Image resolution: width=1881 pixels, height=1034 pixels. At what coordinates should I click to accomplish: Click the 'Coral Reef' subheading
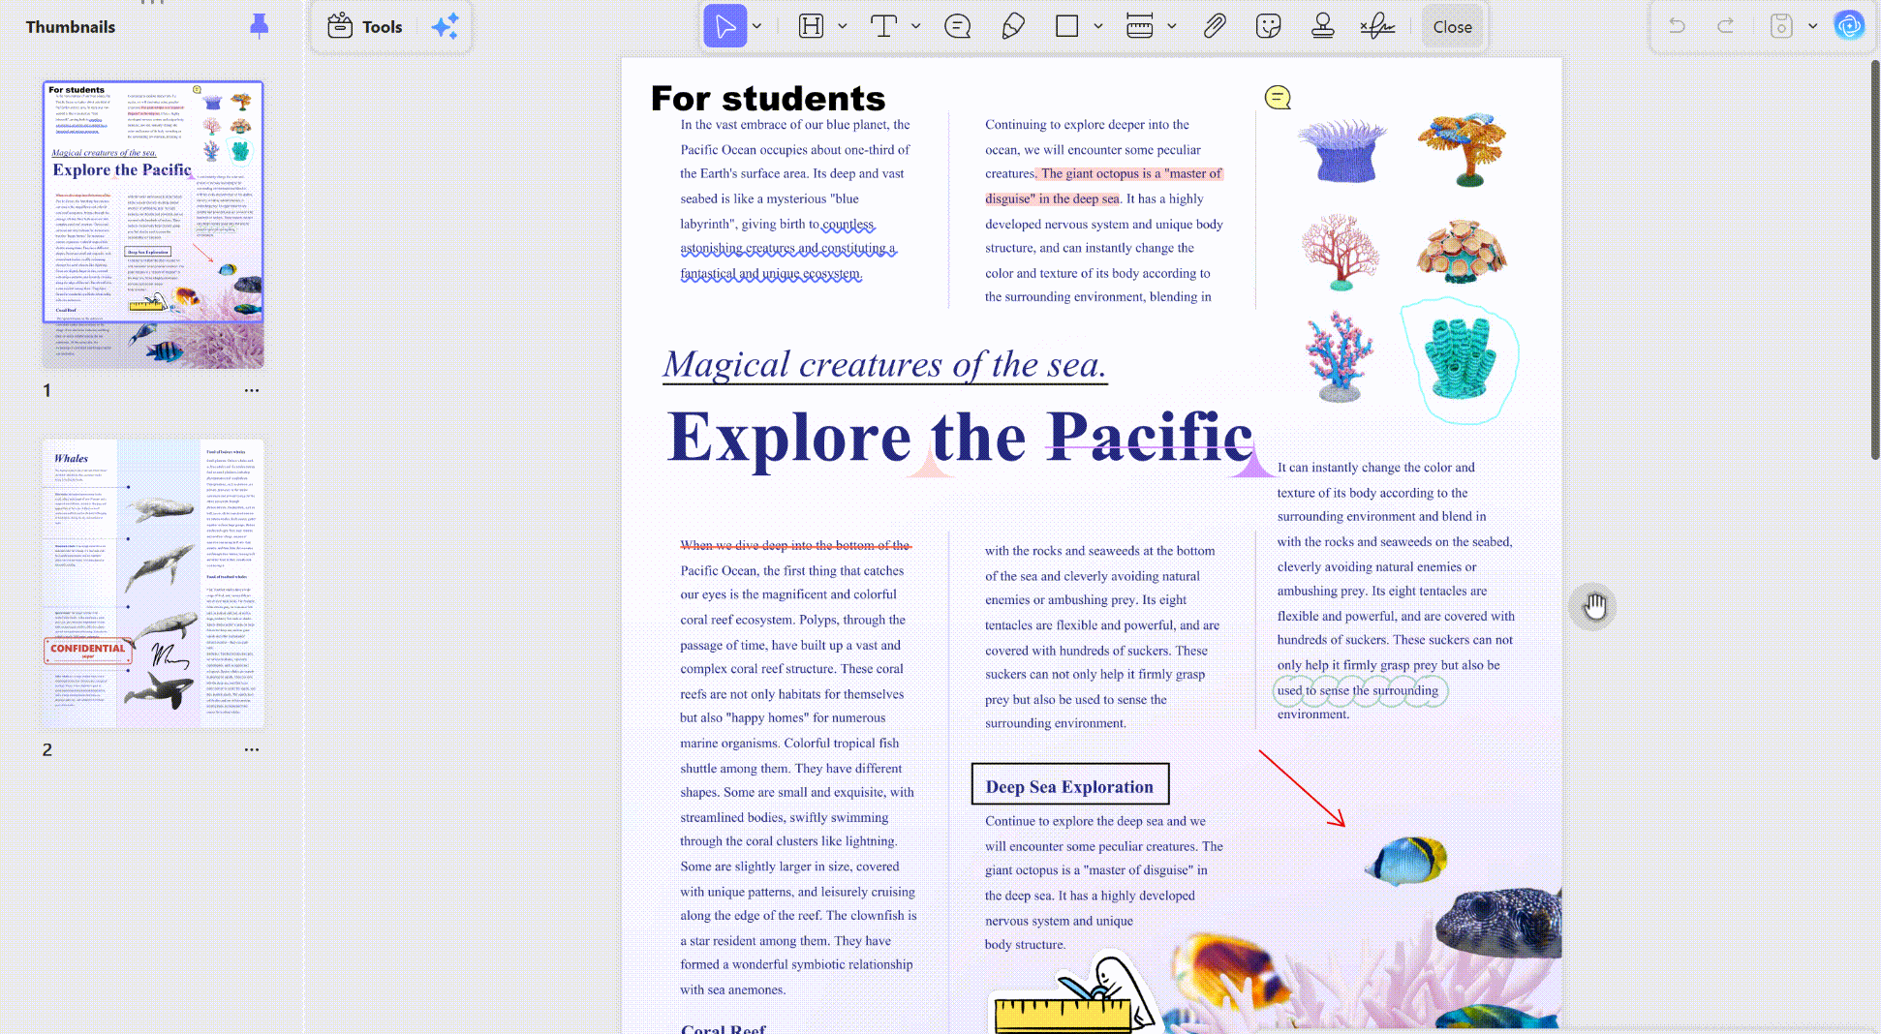[x=724, y=1028]
